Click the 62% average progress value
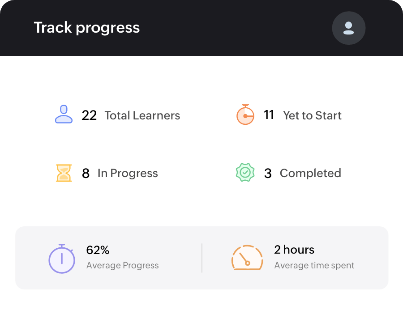Image resolution: width=403 pixels, height=331 pixels. 98,250
